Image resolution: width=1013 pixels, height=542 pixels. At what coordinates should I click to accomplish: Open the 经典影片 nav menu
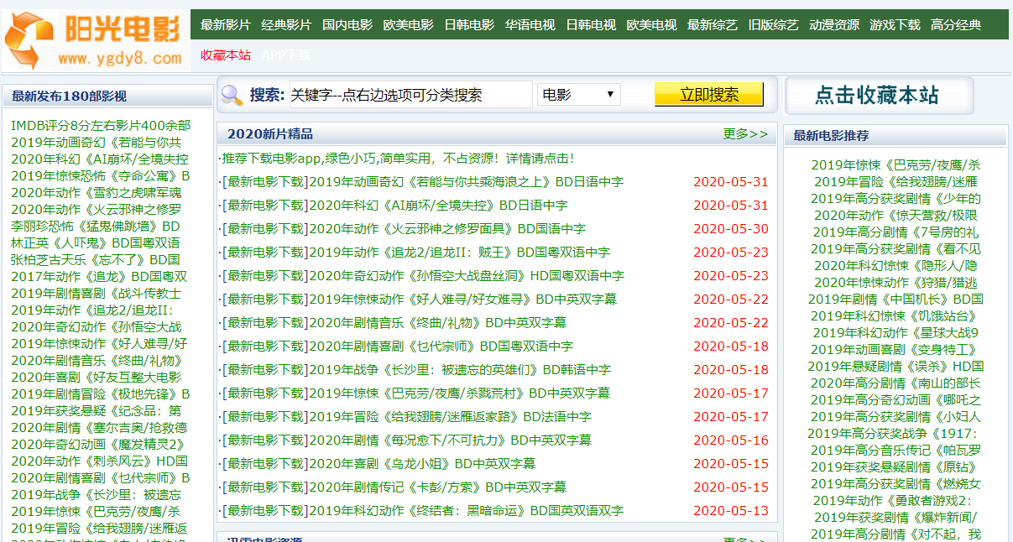[286, 24]
